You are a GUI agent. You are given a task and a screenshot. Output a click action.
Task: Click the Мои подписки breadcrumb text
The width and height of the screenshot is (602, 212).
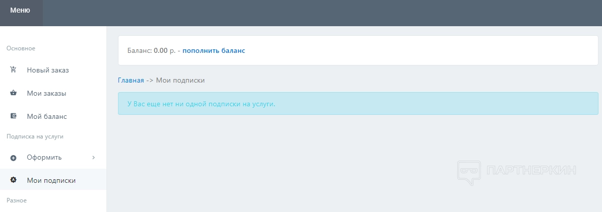click(180, 80)
